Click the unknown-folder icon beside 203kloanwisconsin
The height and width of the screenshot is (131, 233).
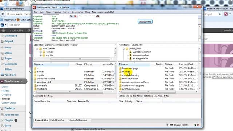(130, 52)
